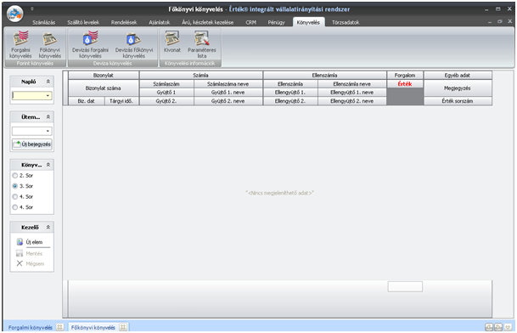Click the Tárgyi idő. column header
This screenshot has height=333, width=517.
121,101
